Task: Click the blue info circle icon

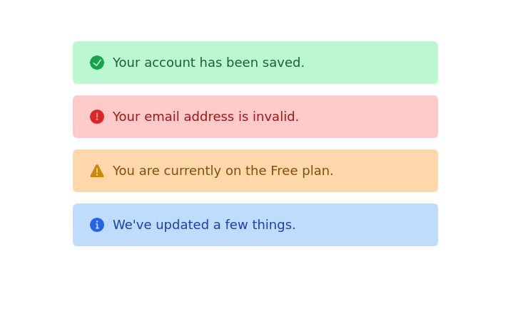Action: (x=97, y=225)
